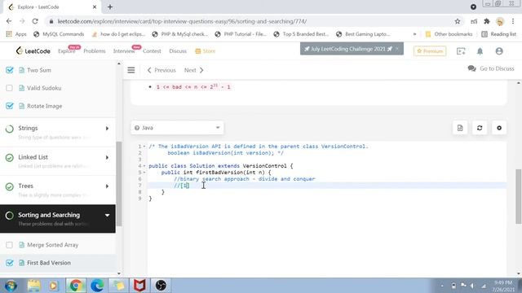Image resolution: width=522 pixels, height=293 pixels.
Task: Open the Windows Start button
Action: [x=11, y=286]
